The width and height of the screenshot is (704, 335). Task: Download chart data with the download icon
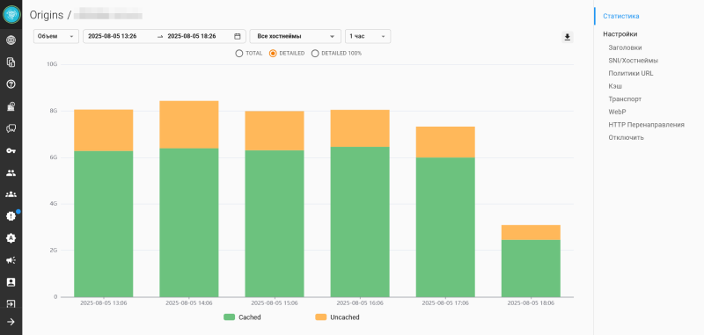[568, 37]
